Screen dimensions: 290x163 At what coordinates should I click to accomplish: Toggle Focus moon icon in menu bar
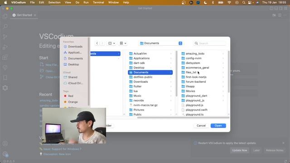(x=205, y=3)
